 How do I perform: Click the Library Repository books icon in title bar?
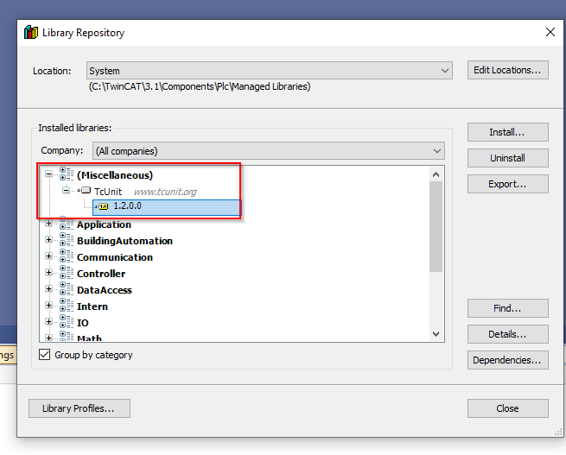[x=31, y=33]
